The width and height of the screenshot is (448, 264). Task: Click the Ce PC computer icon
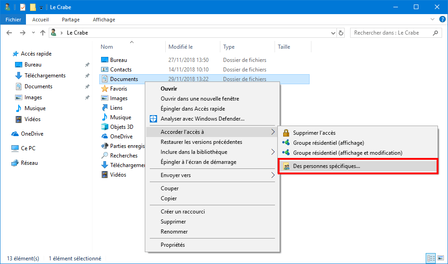[x=15, y=148]
